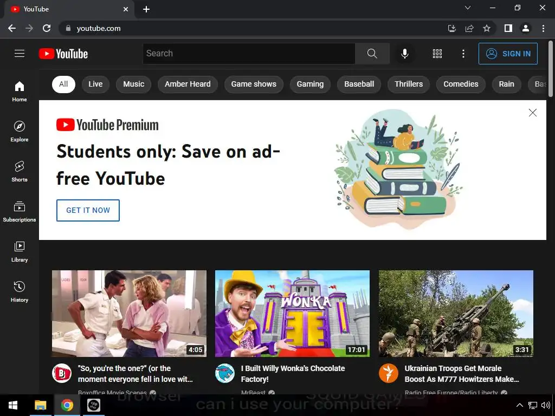The image size is (555, 416).
Task: Click Radio Free Europe channel avatar
Action: [x=388, y=373]
